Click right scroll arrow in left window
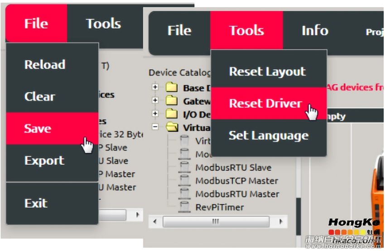 click(138, 215)
